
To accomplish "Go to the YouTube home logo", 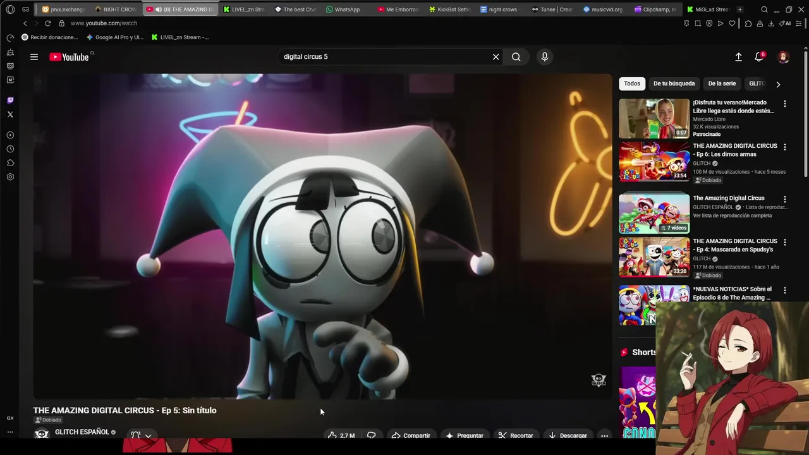I will [x=69, y=57].
